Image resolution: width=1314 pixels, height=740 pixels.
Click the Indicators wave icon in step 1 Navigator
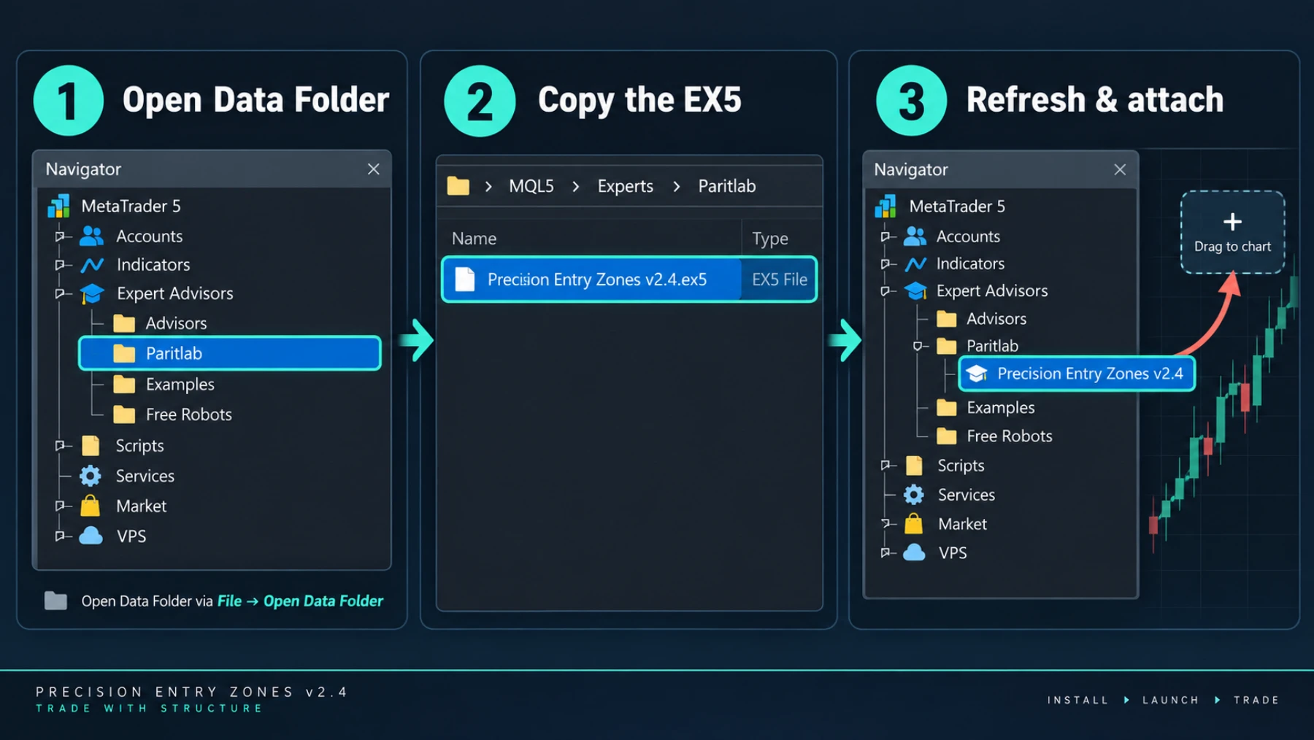(x=92, y=264)
